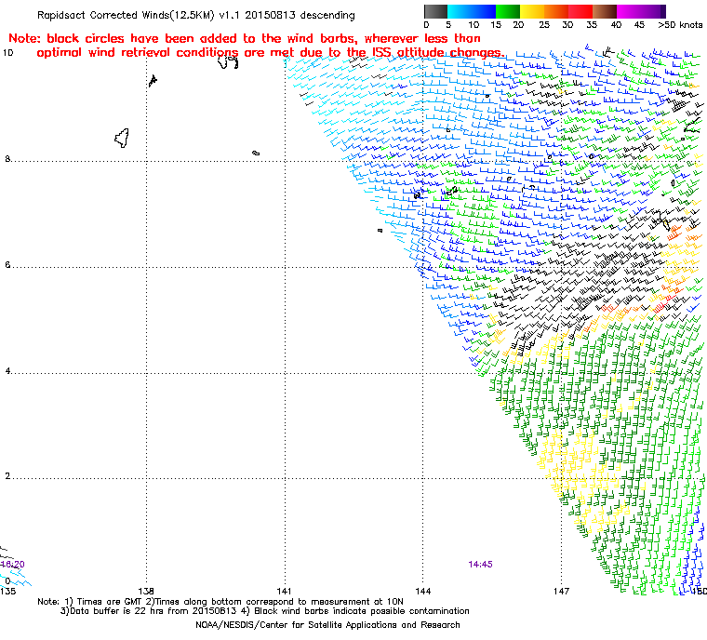Click the red "Note: black circles have been added" line
Viewport: 707px width, 640px height.
pos(245,38)
